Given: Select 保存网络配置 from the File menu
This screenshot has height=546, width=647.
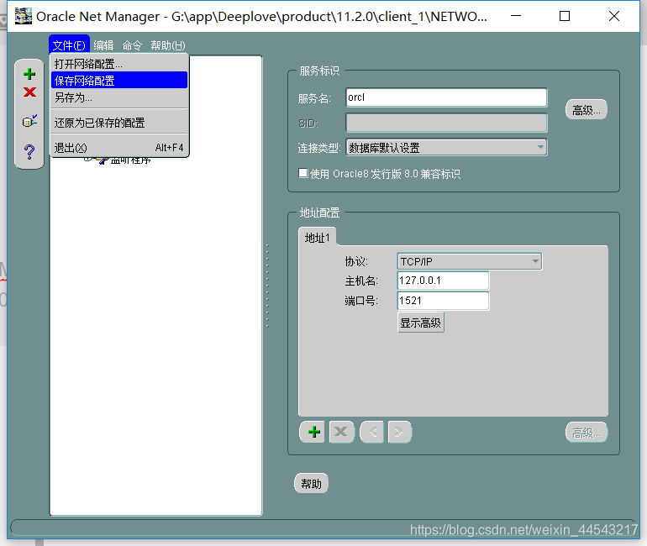Looking at the screenshot, I should pos(84,81).
